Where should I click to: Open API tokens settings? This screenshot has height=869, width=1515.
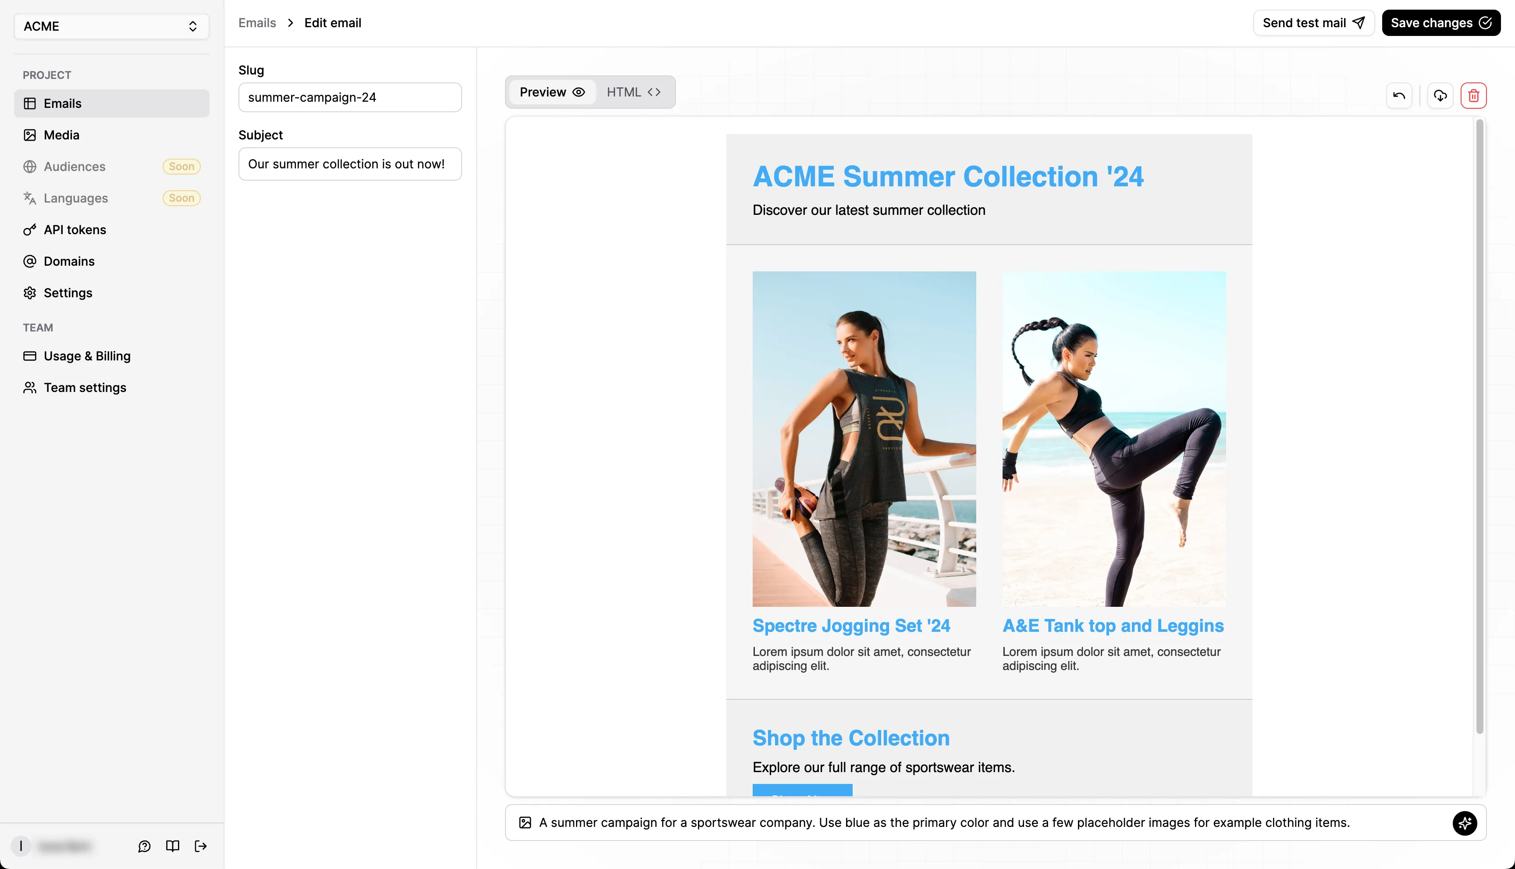coord(74,229)
